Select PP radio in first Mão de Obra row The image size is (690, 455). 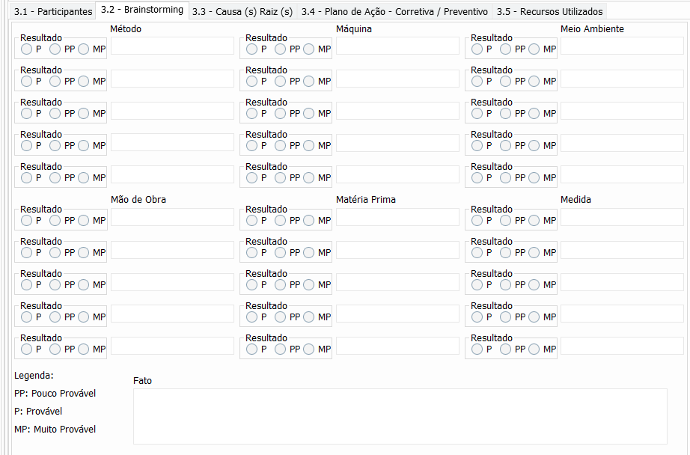55,221
